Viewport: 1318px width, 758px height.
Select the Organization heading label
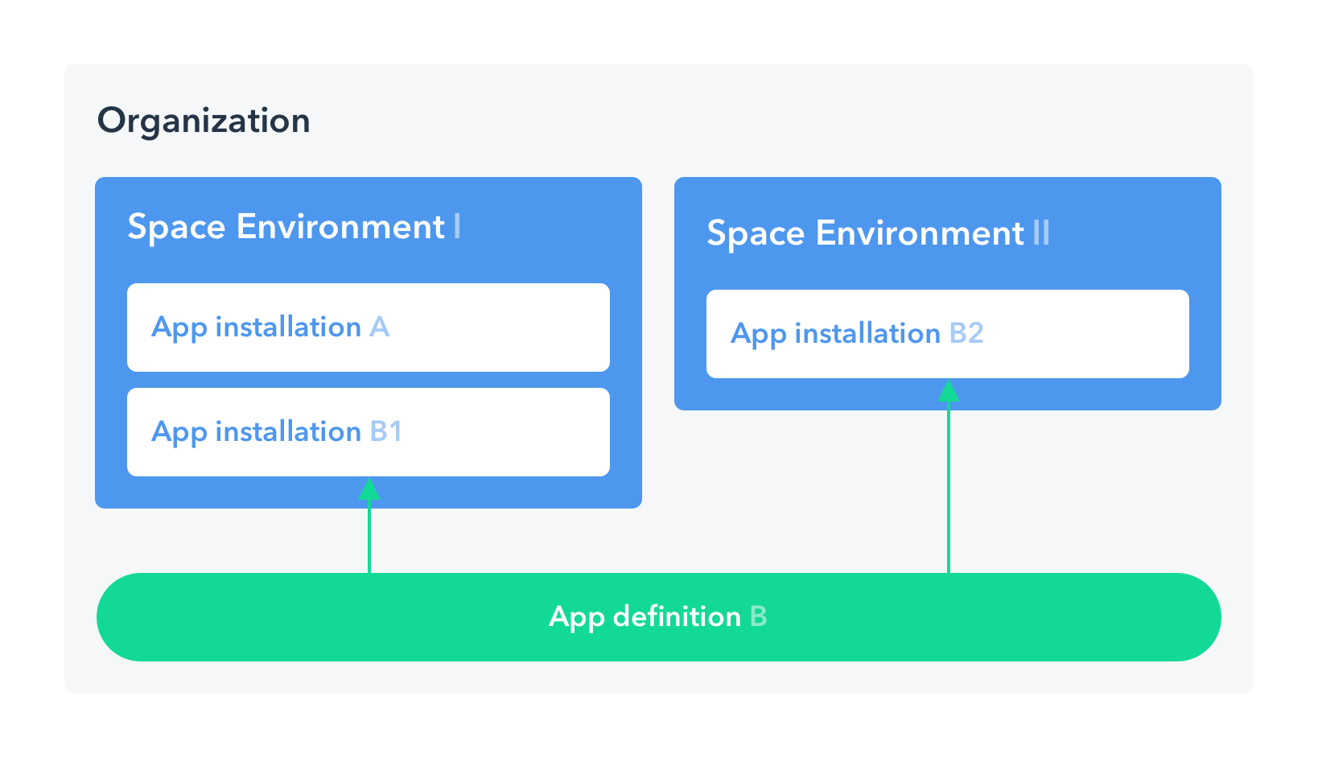204,119
